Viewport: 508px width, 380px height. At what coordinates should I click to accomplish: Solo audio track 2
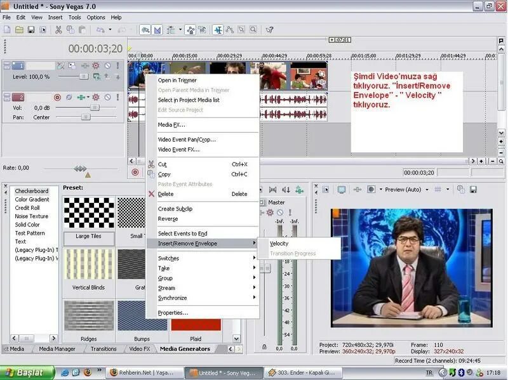pyautogui.click(x=117, y=98)
